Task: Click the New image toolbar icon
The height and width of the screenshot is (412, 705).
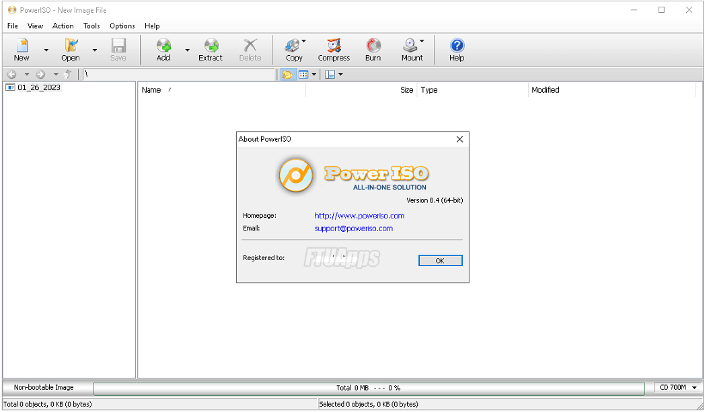Action: pos(22,50)
